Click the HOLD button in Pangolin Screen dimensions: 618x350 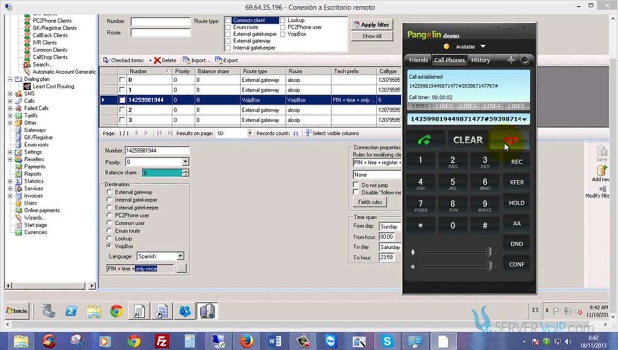[516, 203]
